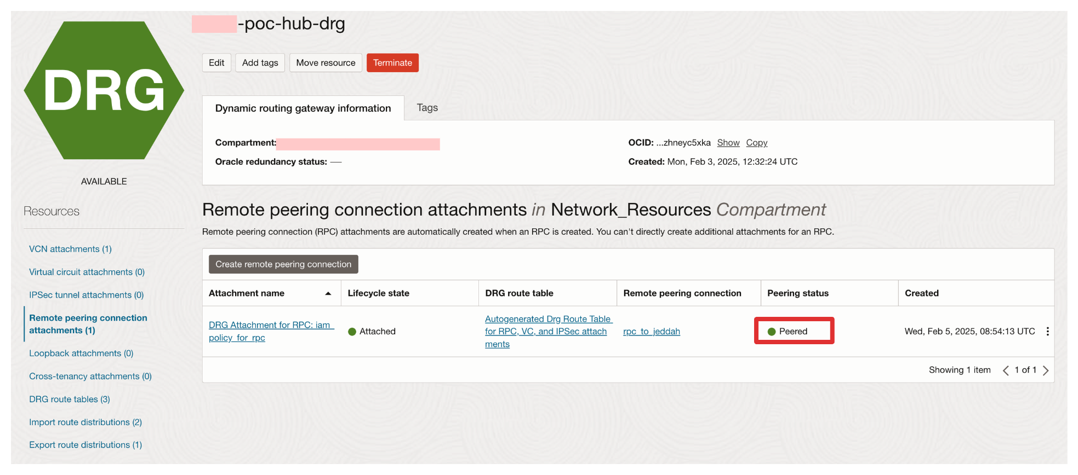The image size is (1078, 475).
Task: Click the green Peered status indicator
Action: [772, 332]
